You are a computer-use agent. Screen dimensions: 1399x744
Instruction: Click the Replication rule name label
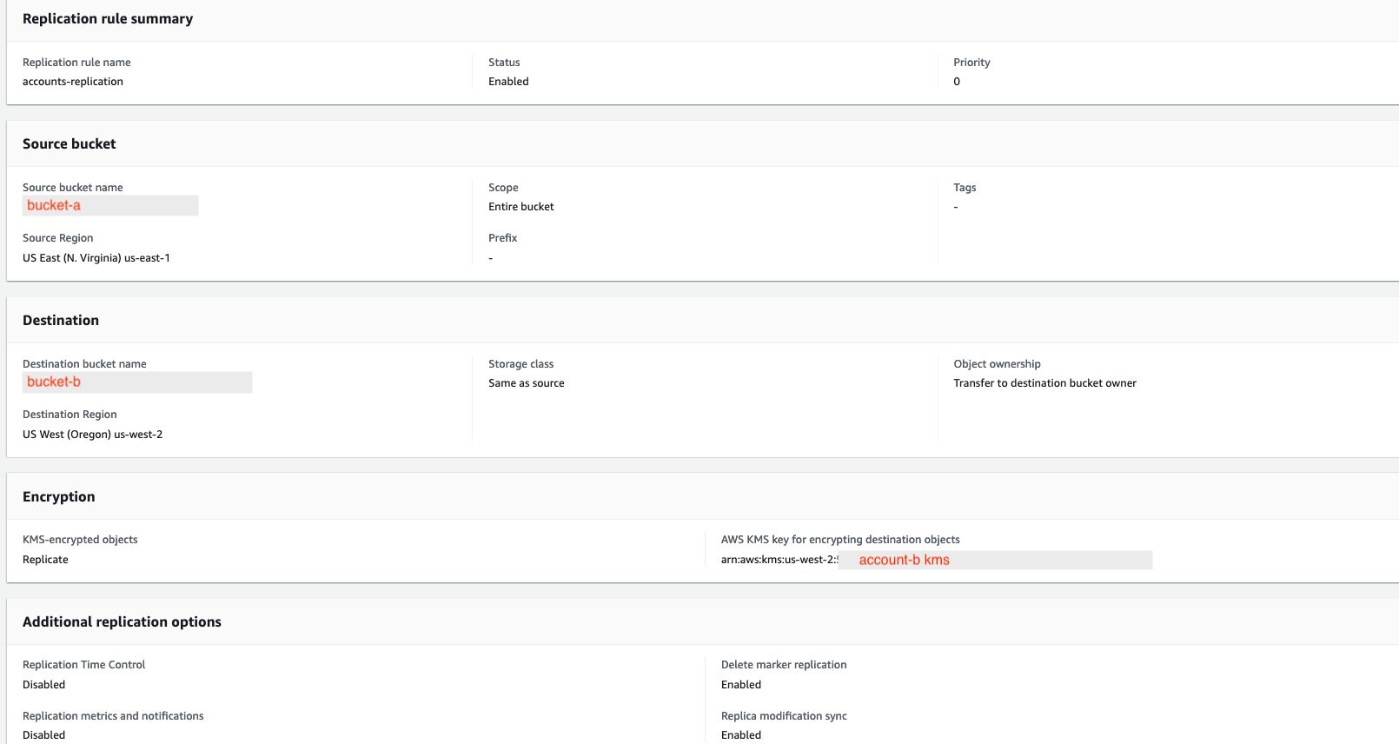pyautogui.click(x=76, y=63)
